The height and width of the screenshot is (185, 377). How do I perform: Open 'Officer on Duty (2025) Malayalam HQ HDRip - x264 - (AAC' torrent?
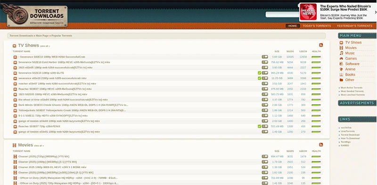click(68, 178)
